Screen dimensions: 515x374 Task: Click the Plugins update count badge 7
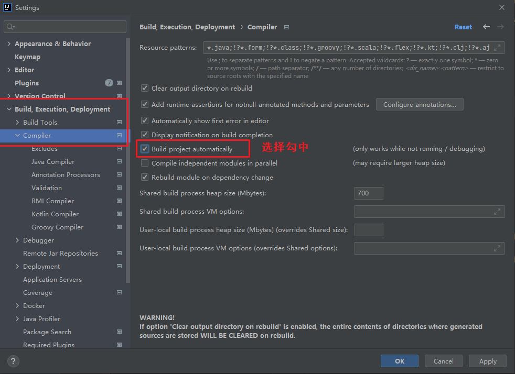109,83
